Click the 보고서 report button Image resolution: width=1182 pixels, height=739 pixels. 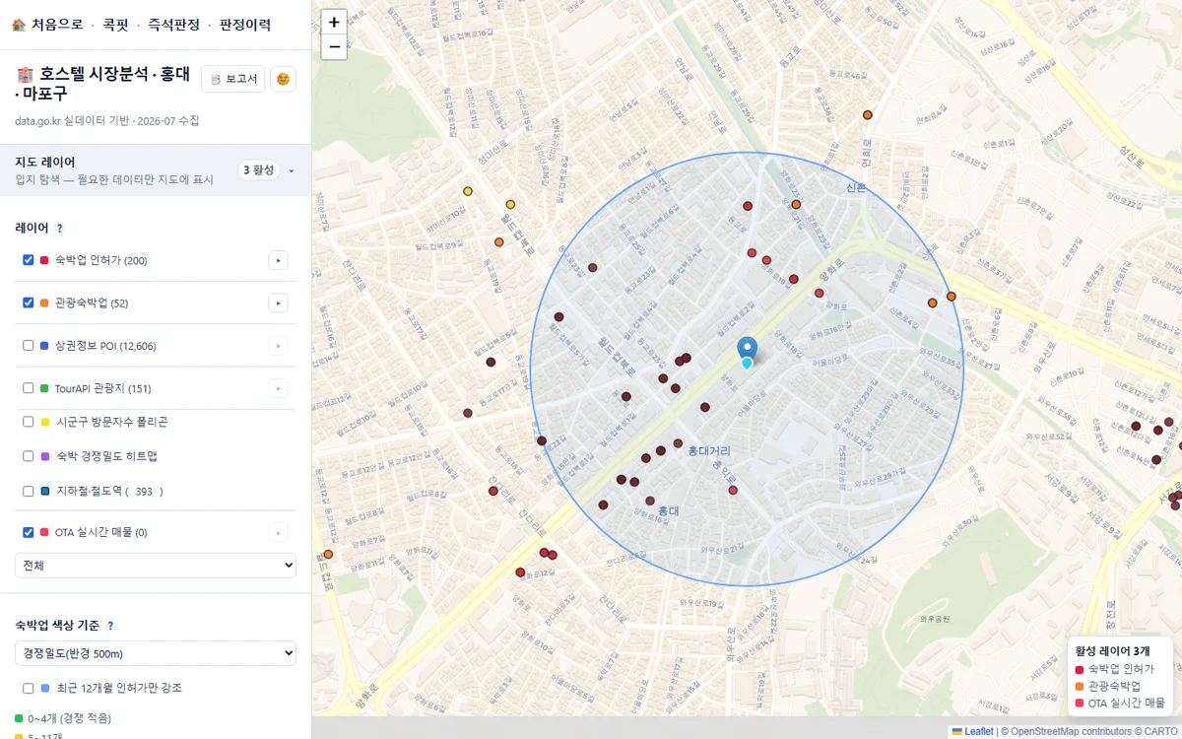232,79
